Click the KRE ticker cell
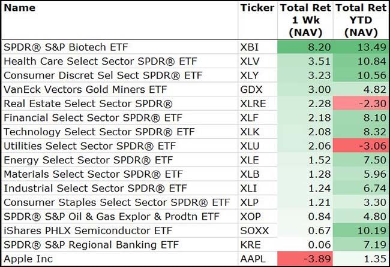The width and height of the screenshot is (390, 267). pos(251,245)
